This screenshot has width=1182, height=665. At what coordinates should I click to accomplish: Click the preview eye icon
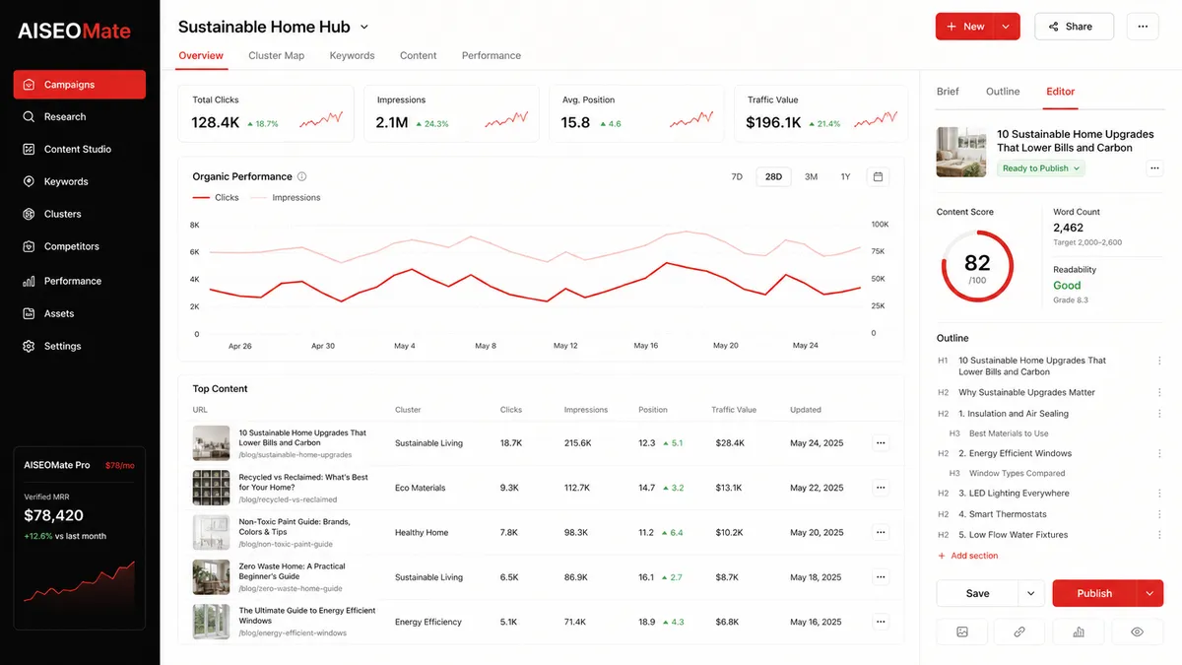tap(1137, 632)
